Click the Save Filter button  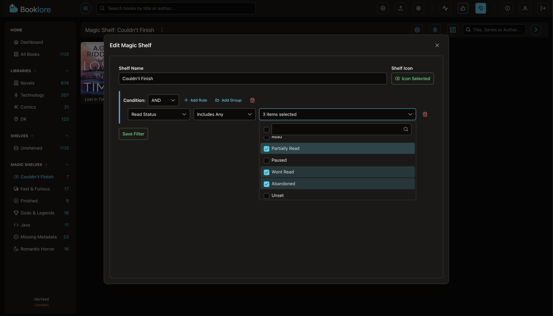pos(133,134)
